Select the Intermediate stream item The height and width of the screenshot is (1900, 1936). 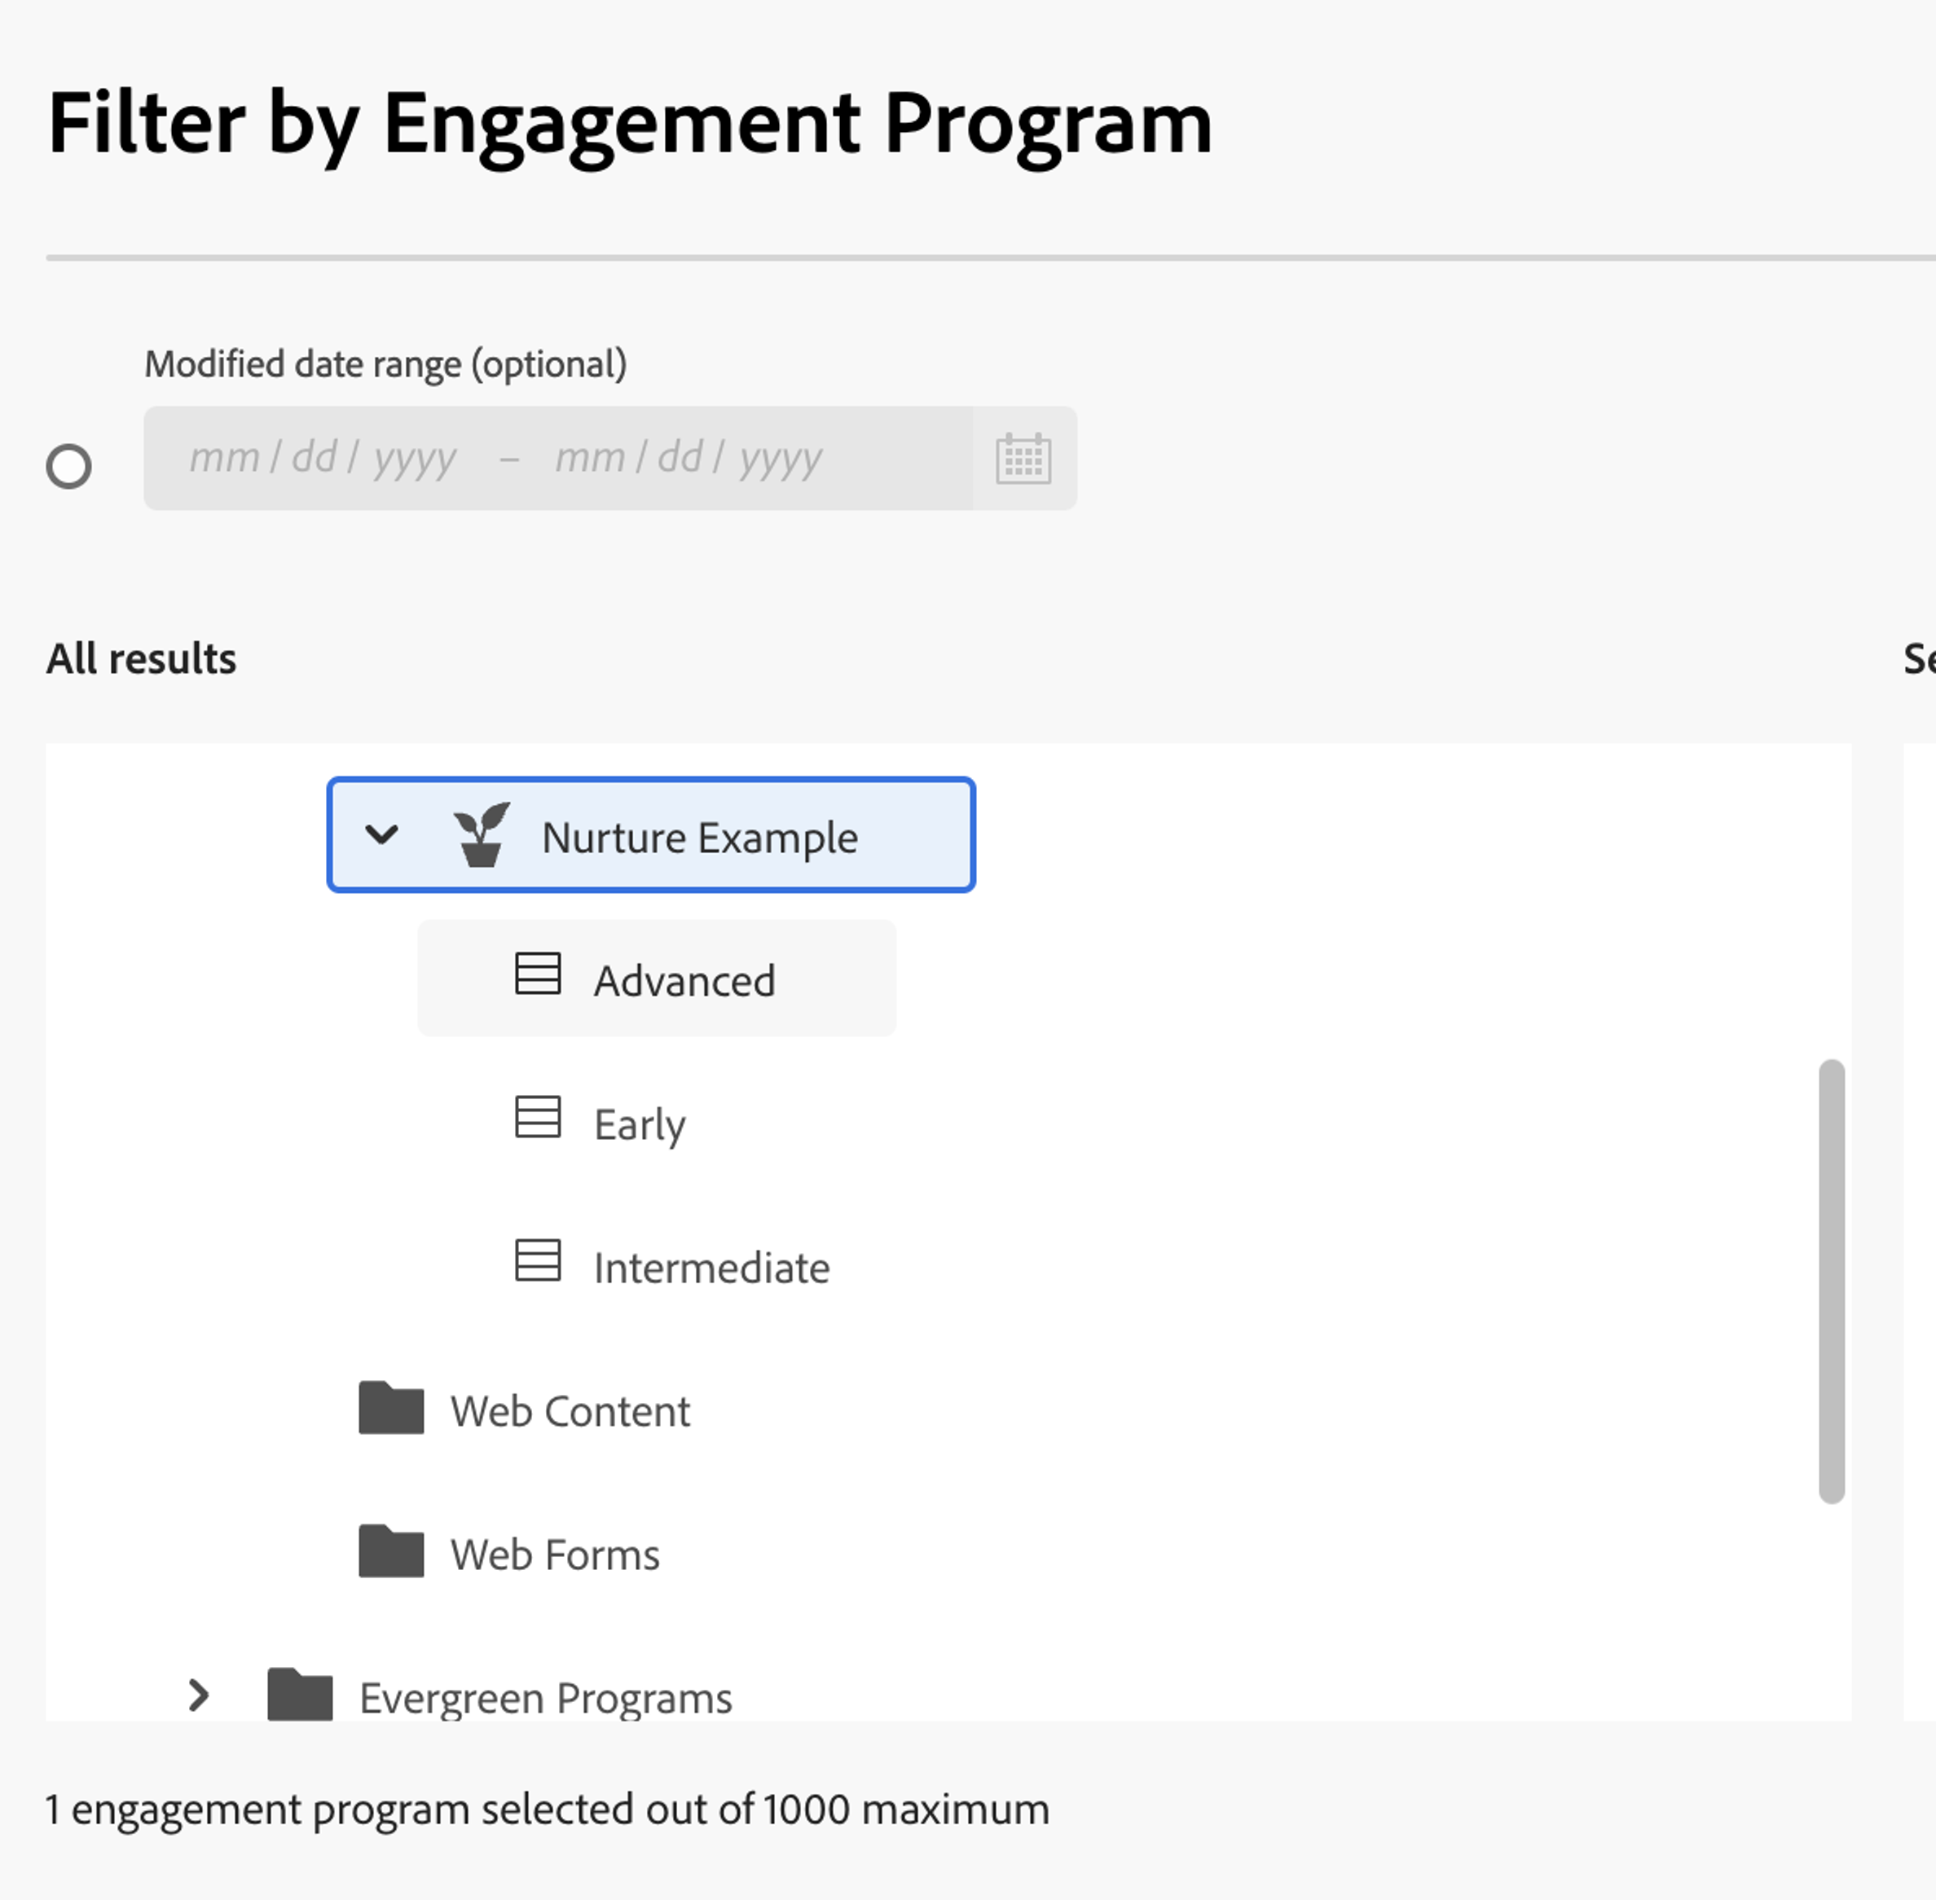click(x=711, y=1269)
